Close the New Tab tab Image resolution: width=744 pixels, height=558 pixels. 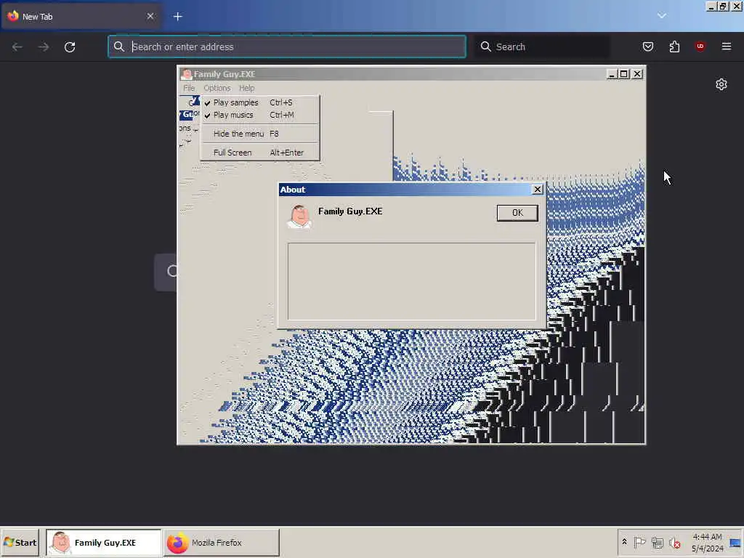pyautogui.click(x=150, y=16)
